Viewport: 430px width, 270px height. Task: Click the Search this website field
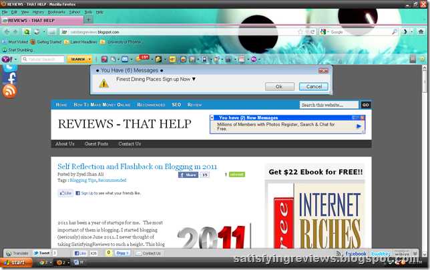pos(329,105)
